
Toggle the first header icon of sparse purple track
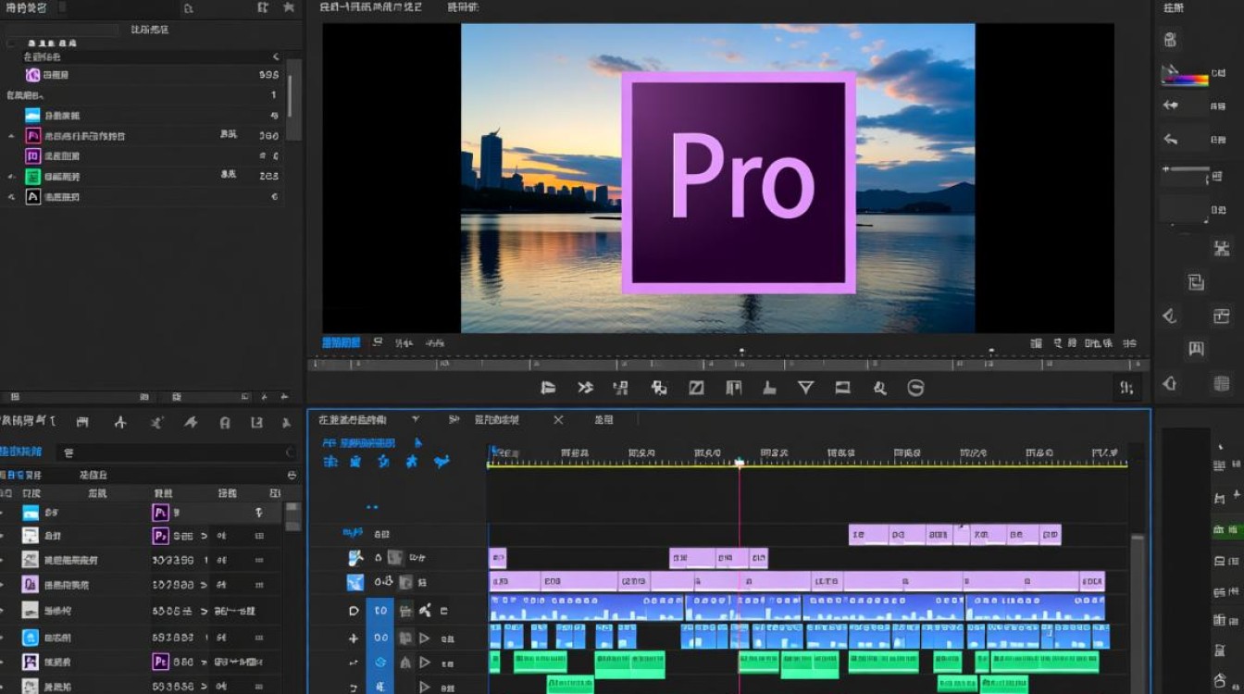355,557
